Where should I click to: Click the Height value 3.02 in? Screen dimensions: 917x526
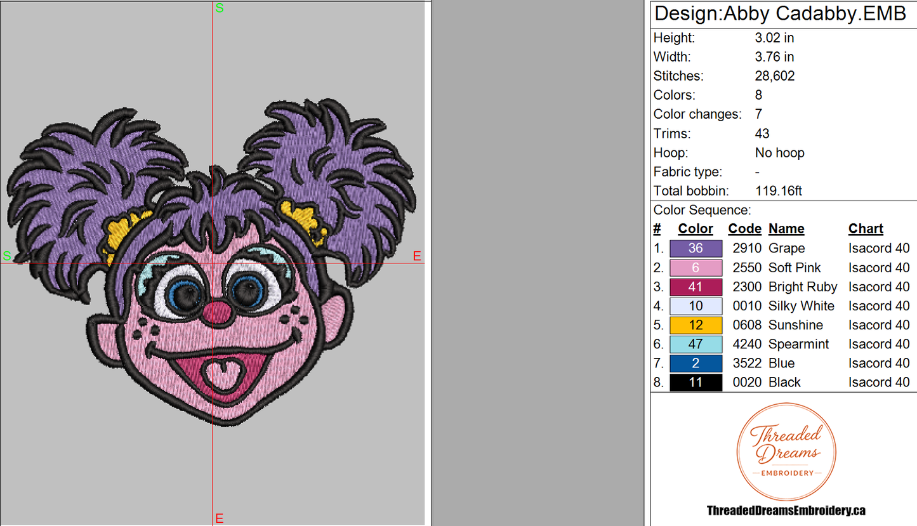coord(774,38)
